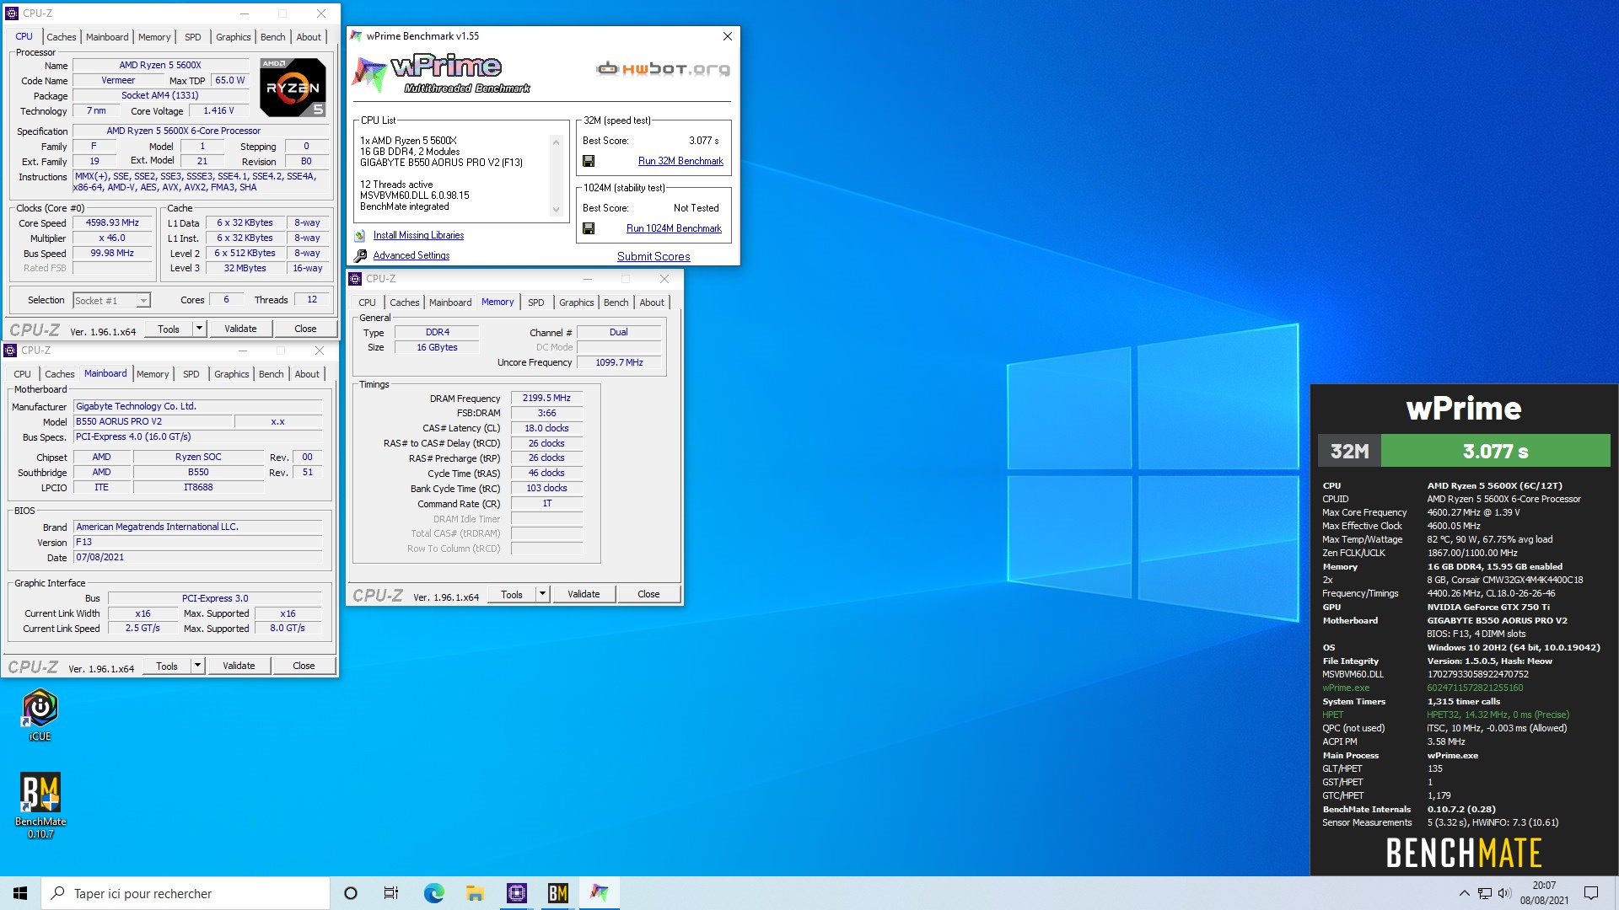Click BIOS Version field F13
This screenshot has width=1619, height=910.
[198, 542]
